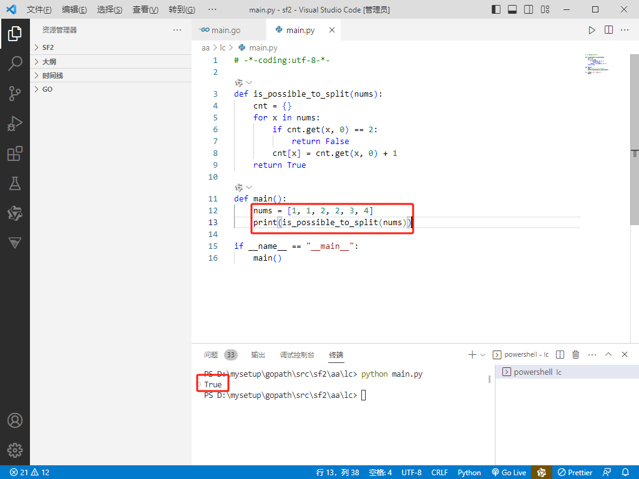Click the code minimap preview
Image resolution: width=639 pixels, height=479 pixels.
click(597, 64)
